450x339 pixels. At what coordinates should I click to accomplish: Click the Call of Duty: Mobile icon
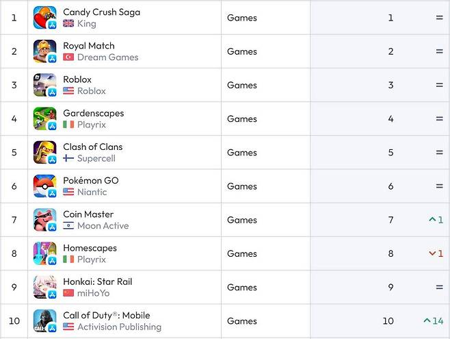44,321
